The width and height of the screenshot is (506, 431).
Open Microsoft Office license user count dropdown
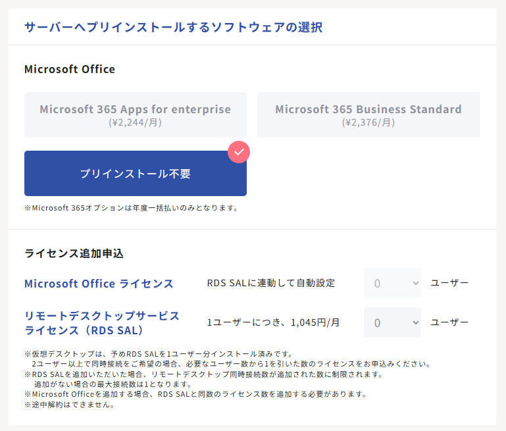(392, 283)
